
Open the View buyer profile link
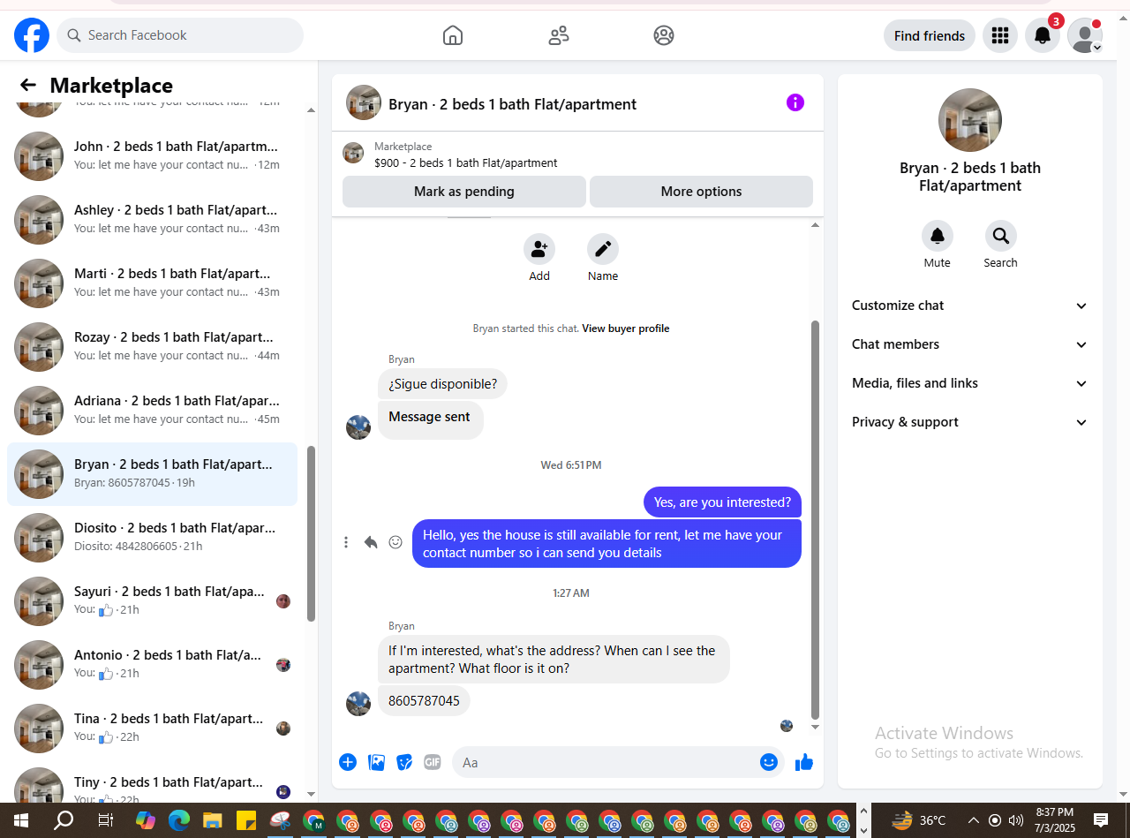626,328
